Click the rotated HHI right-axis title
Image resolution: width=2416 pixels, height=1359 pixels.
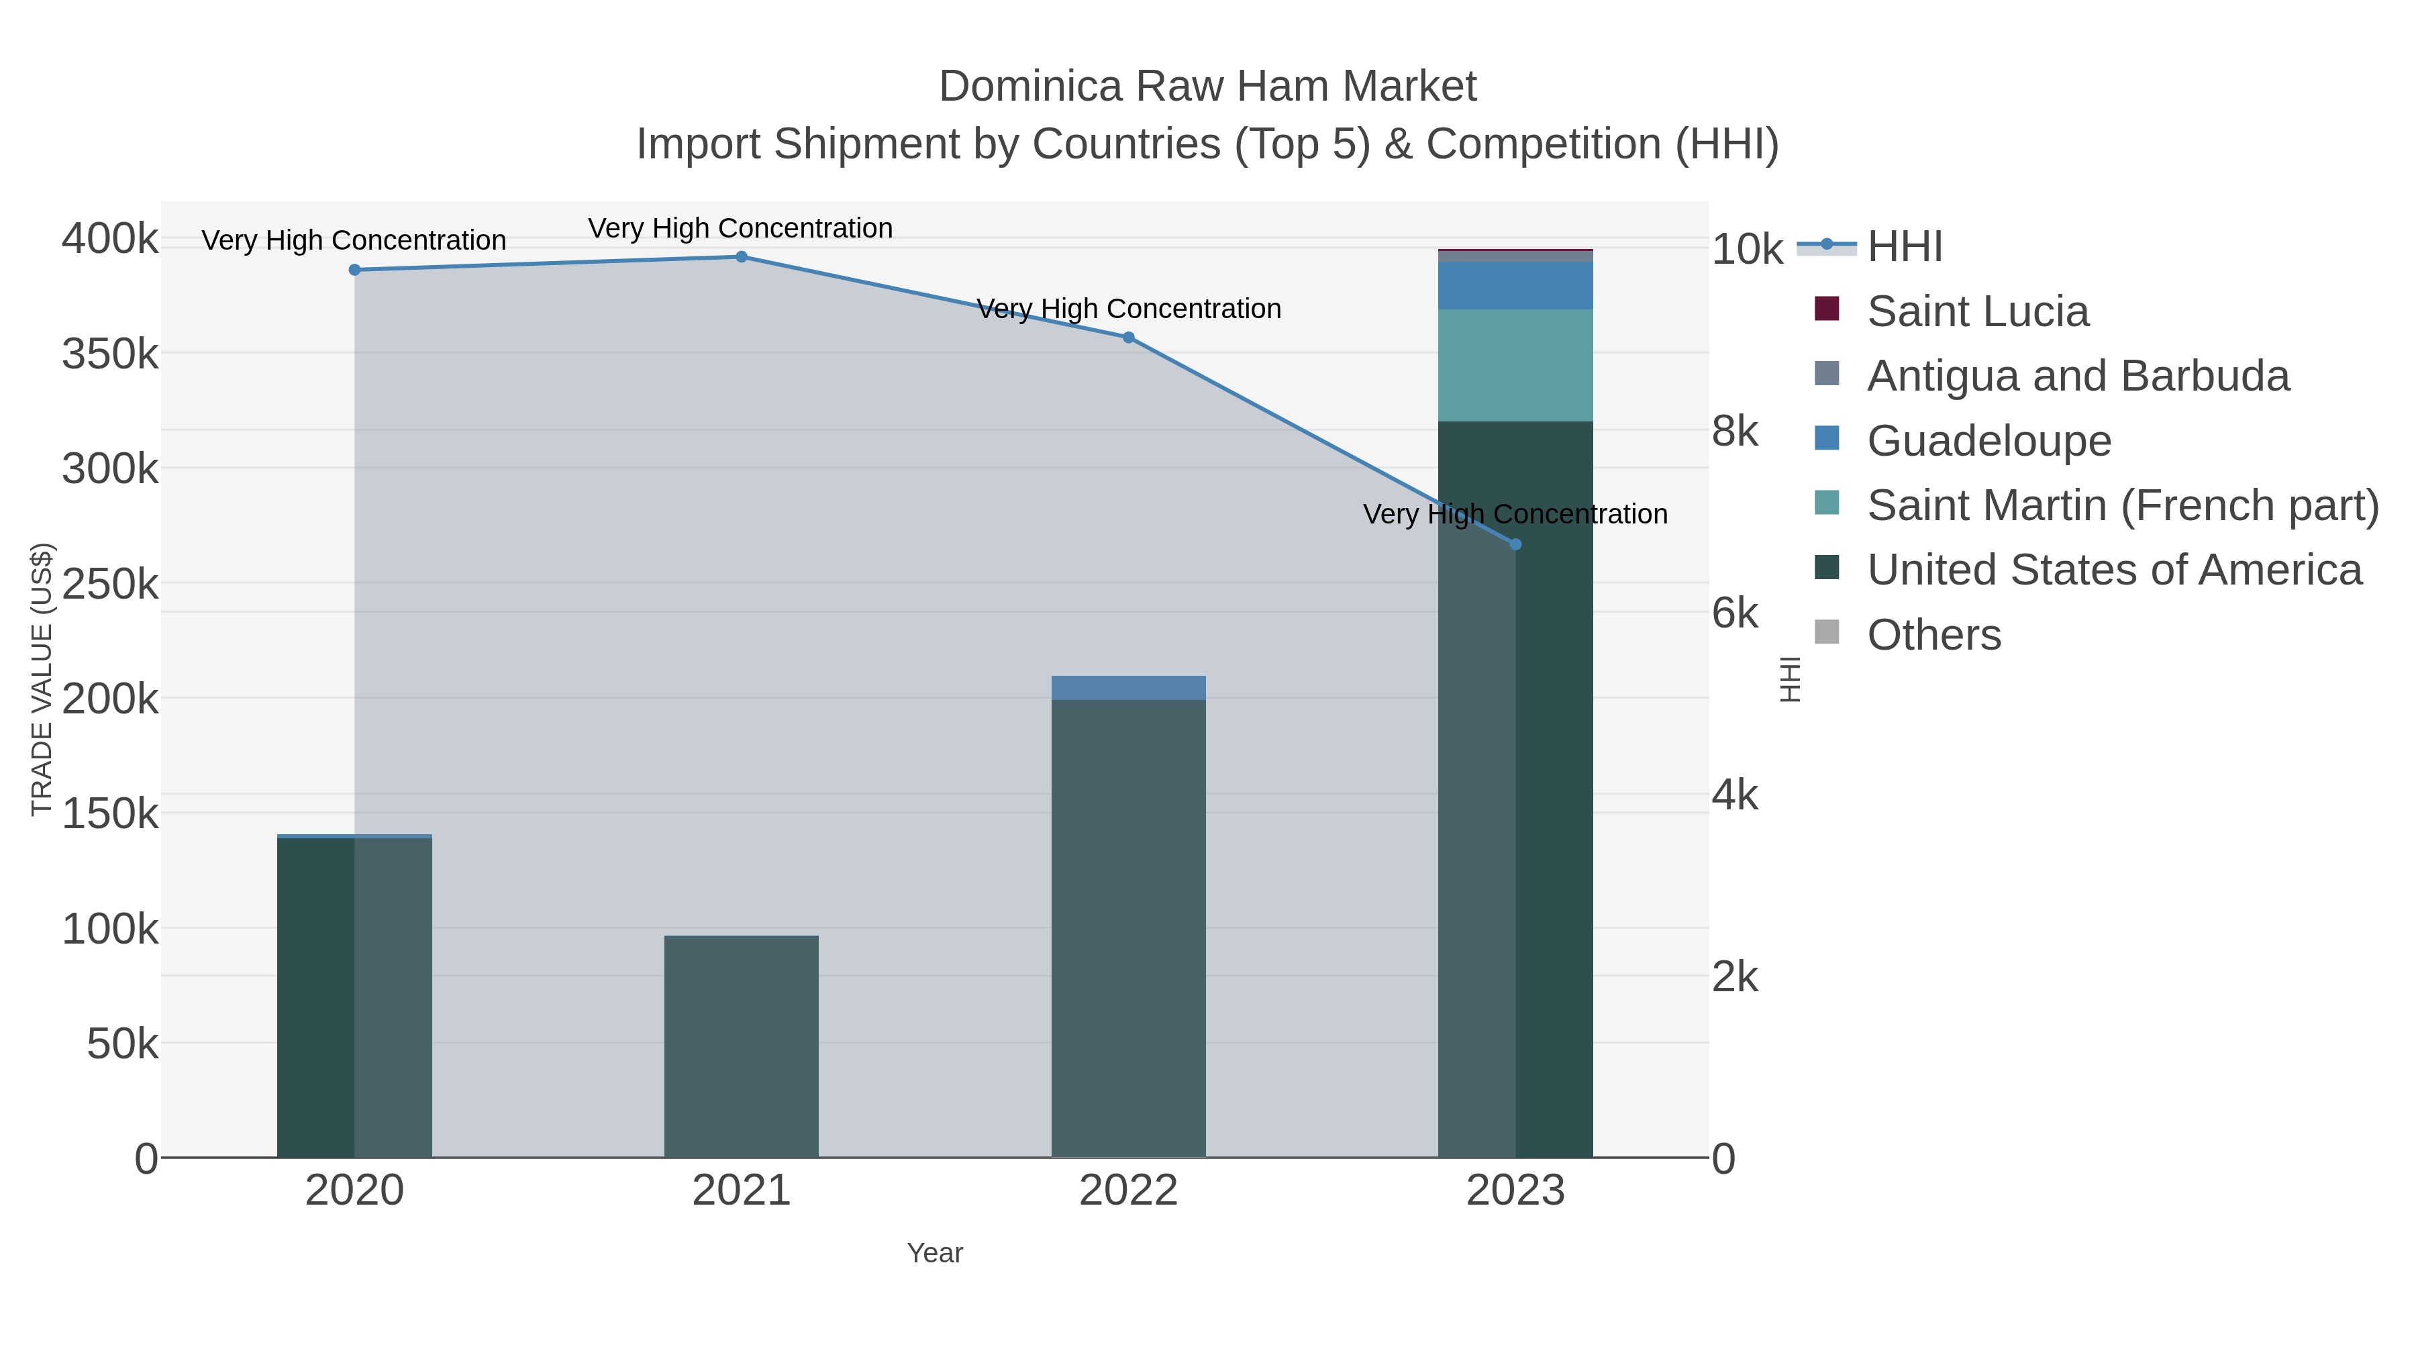tap(1791, 679)
